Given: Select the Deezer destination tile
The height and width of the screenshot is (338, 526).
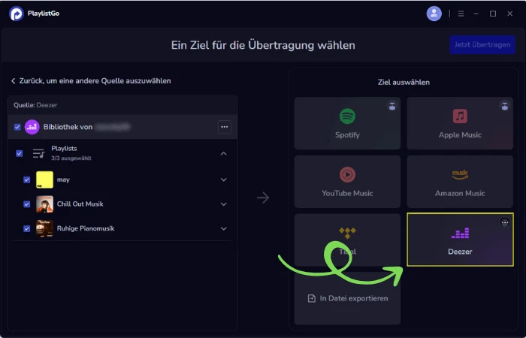Looking at the screenshot, I should (460, 240).
